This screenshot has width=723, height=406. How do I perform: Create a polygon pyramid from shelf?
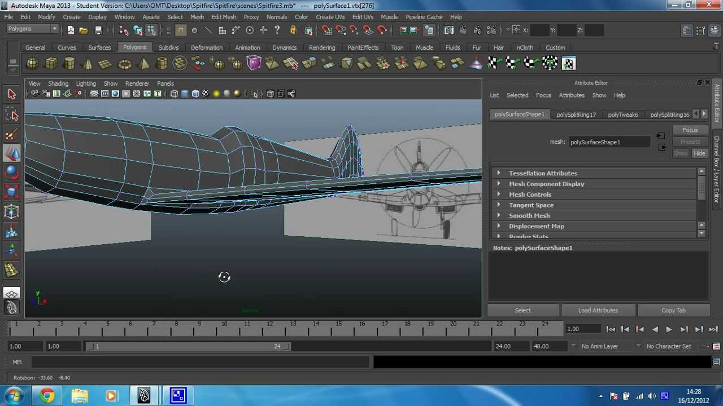pyautogui.click(x=143, y=64)
